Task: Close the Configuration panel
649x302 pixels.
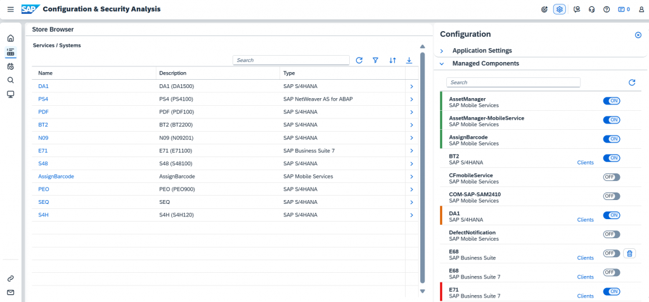Action: [638, 35]
